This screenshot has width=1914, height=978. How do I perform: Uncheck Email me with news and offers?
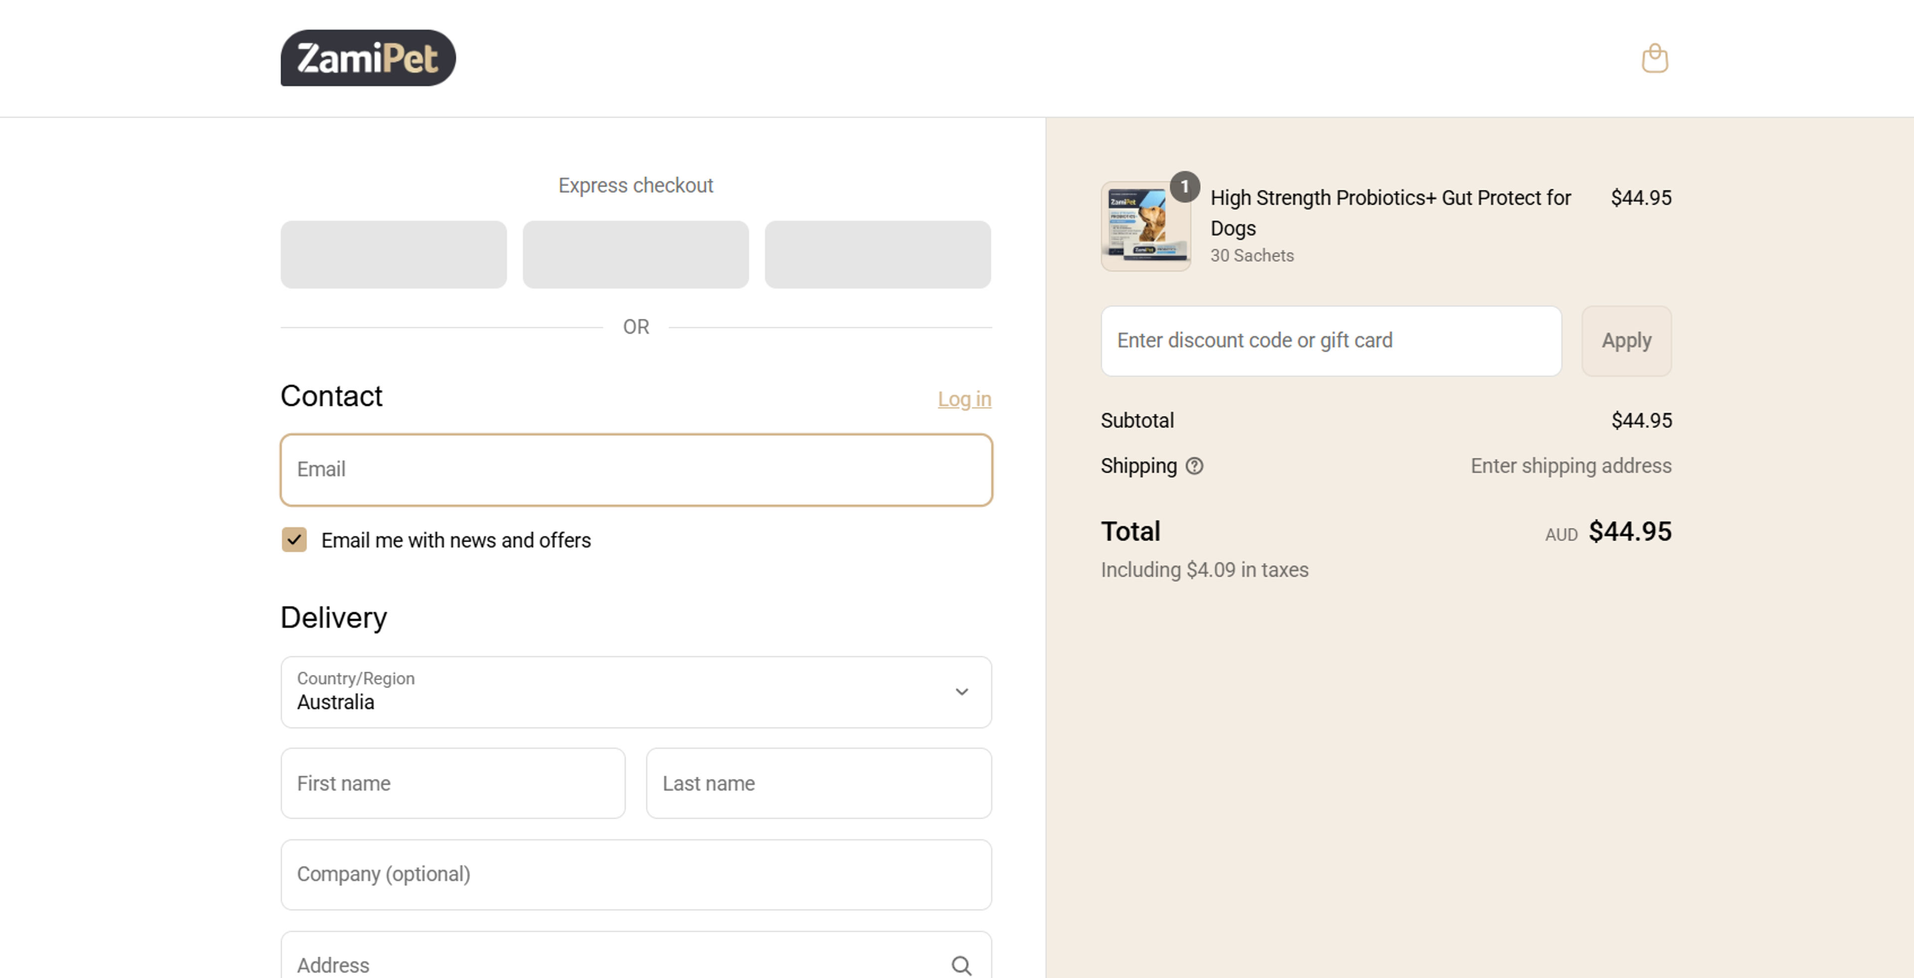click(294, 540)
